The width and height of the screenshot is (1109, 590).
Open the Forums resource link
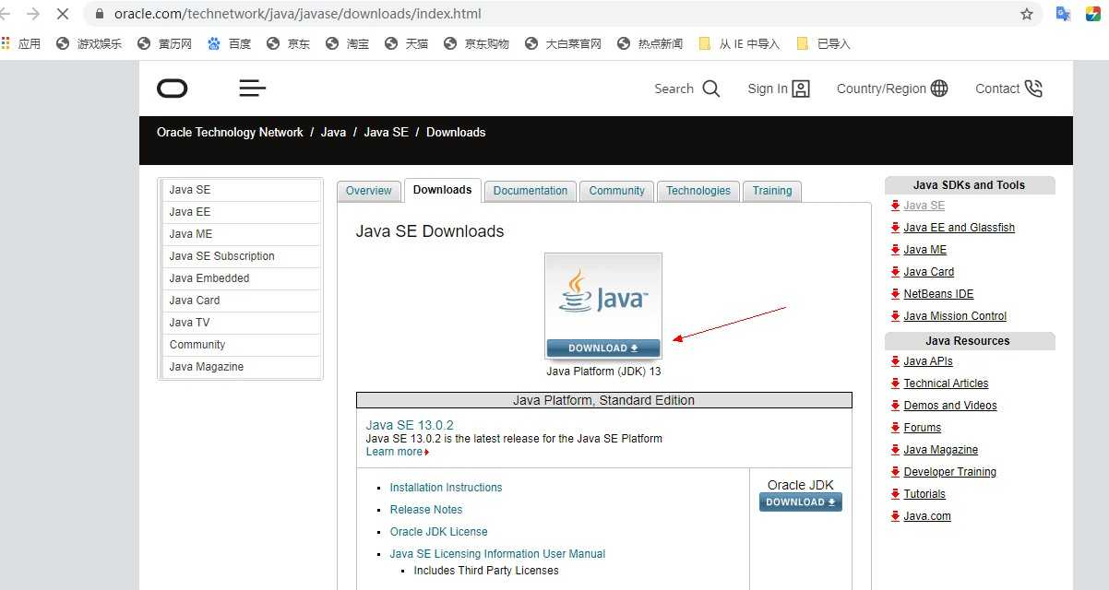pos(923,428)
